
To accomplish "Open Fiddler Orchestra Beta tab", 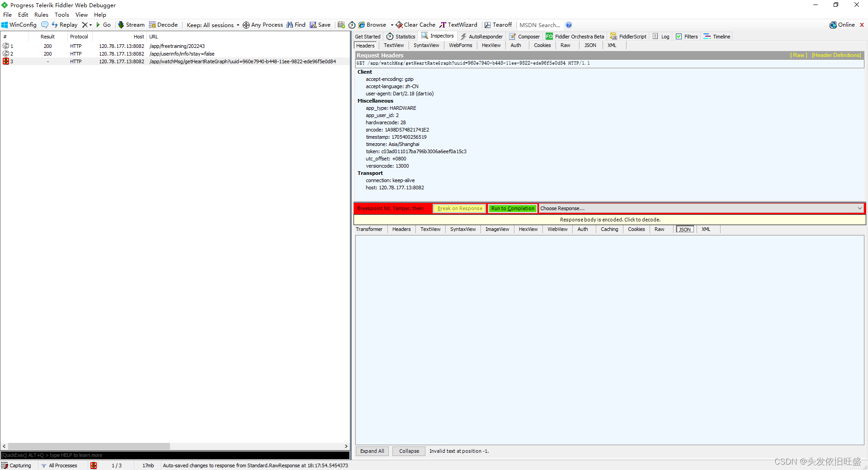I will click(x=575, y=36).
